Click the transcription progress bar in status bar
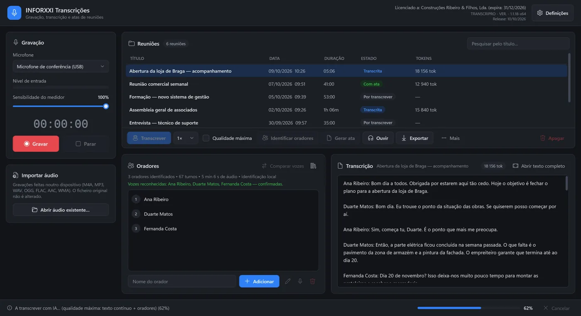The width and height of the screenshot is (581, 316). [469, 308]
